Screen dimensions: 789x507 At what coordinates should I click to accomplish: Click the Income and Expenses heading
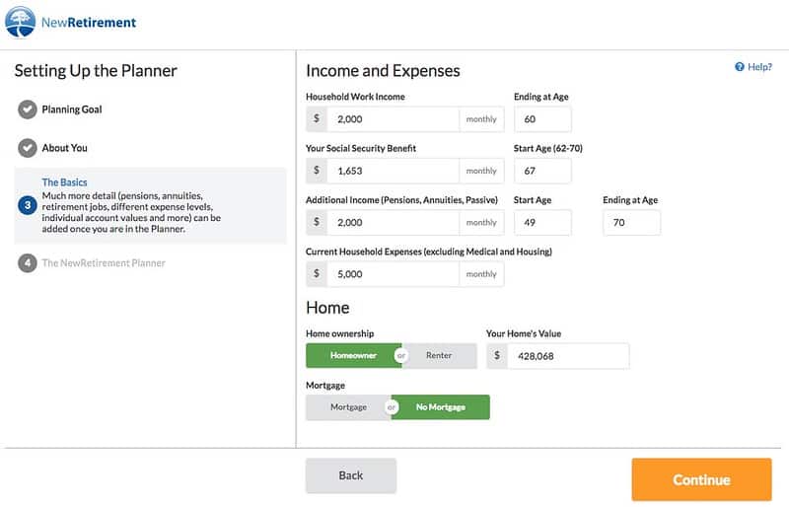coord(383,70)
